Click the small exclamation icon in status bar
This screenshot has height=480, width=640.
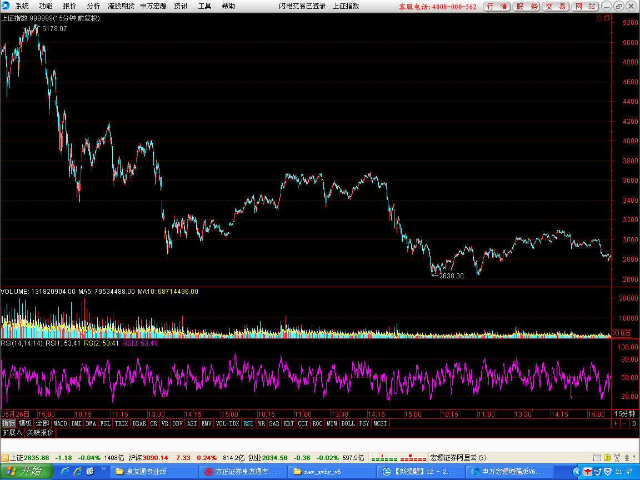tap(634, 458)
